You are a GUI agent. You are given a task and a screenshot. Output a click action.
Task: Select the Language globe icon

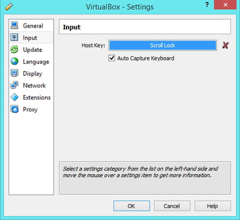click(14, 61)
